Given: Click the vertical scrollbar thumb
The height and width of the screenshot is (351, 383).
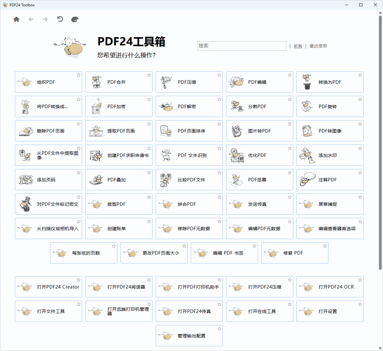Looking at the screenshot, I should coord(380,143).
